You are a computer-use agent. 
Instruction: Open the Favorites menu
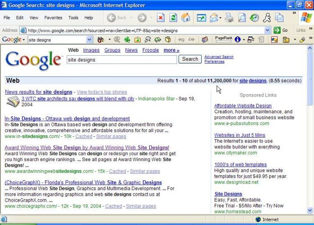[53, 18]
